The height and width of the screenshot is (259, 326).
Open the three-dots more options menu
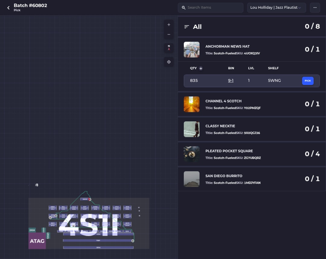[x=315, y=8]
